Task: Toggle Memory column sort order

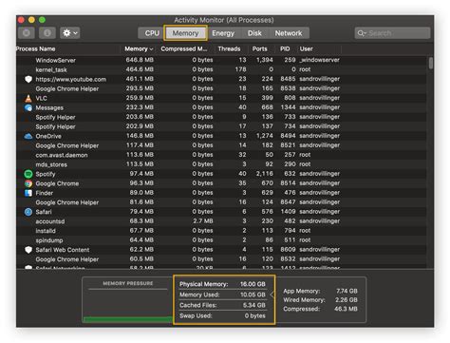Action: (139, 48)
